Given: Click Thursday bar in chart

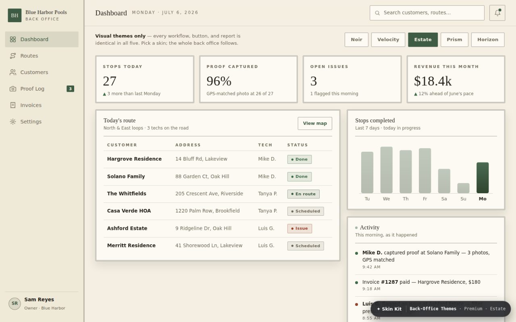Looking at the screenshot, I should (x=406, y=172).
